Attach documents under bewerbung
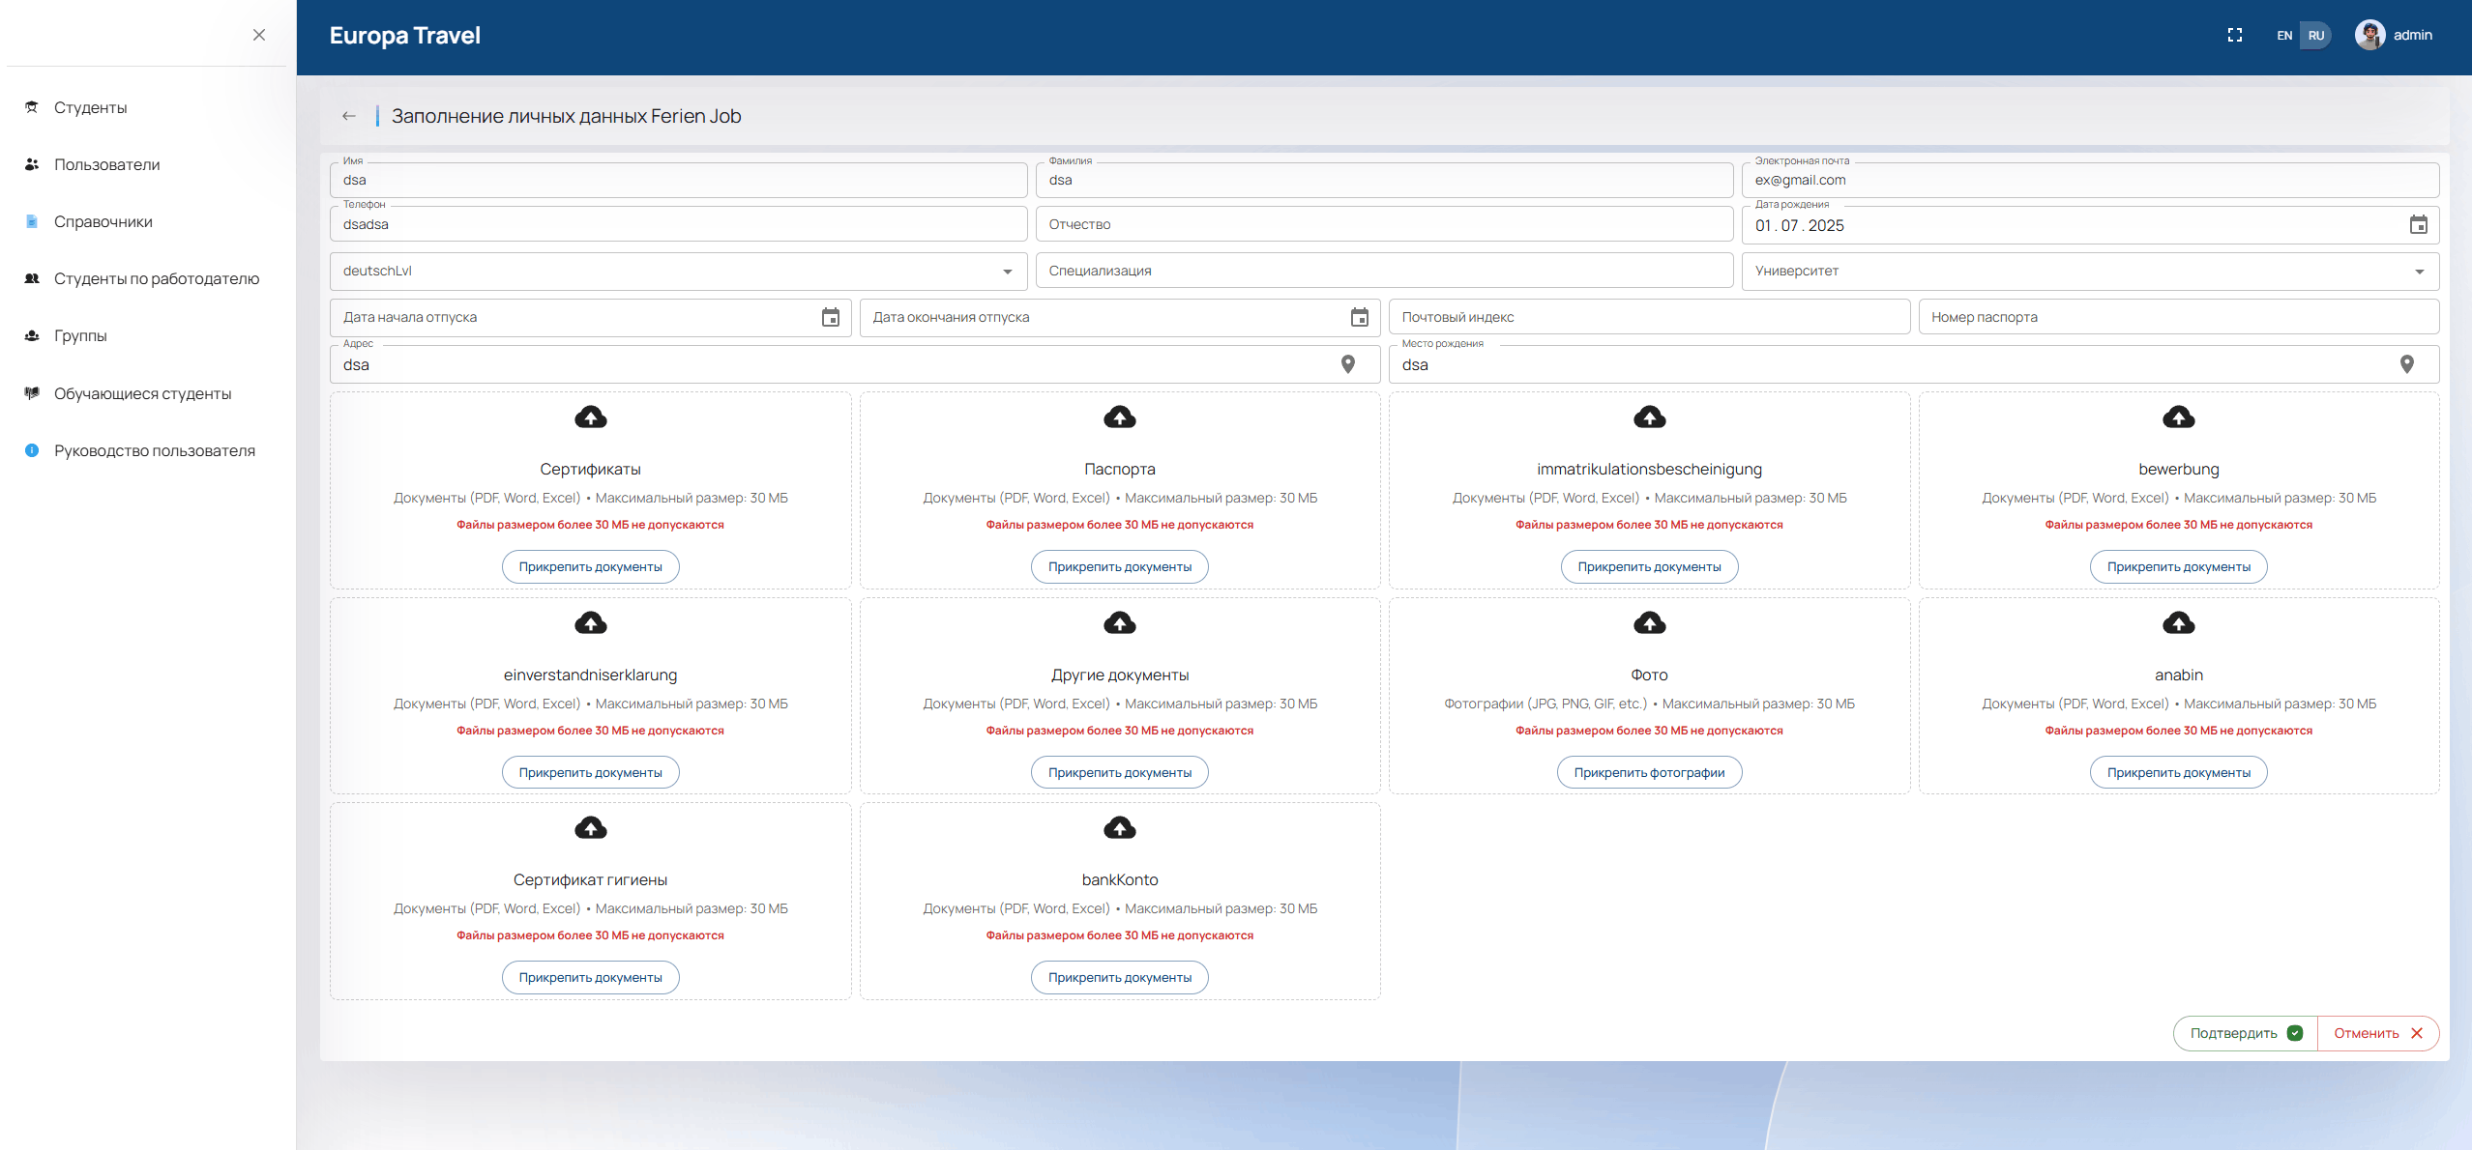Viewport: 2472px width, 1150px height. click(2178, 567)
